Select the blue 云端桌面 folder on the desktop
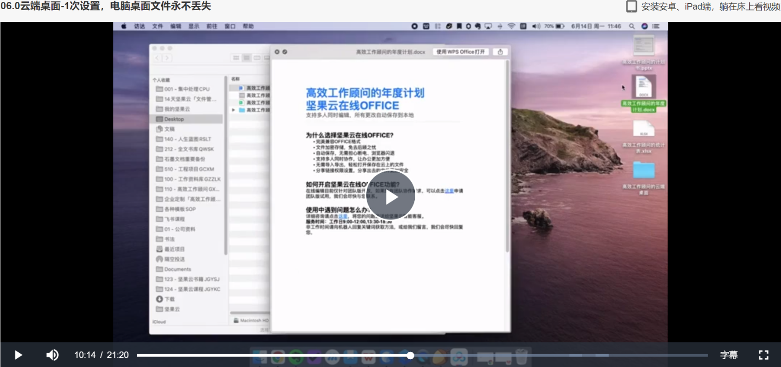Image resolution: width=781 pixels, height=367 pixels. point(643,170)
